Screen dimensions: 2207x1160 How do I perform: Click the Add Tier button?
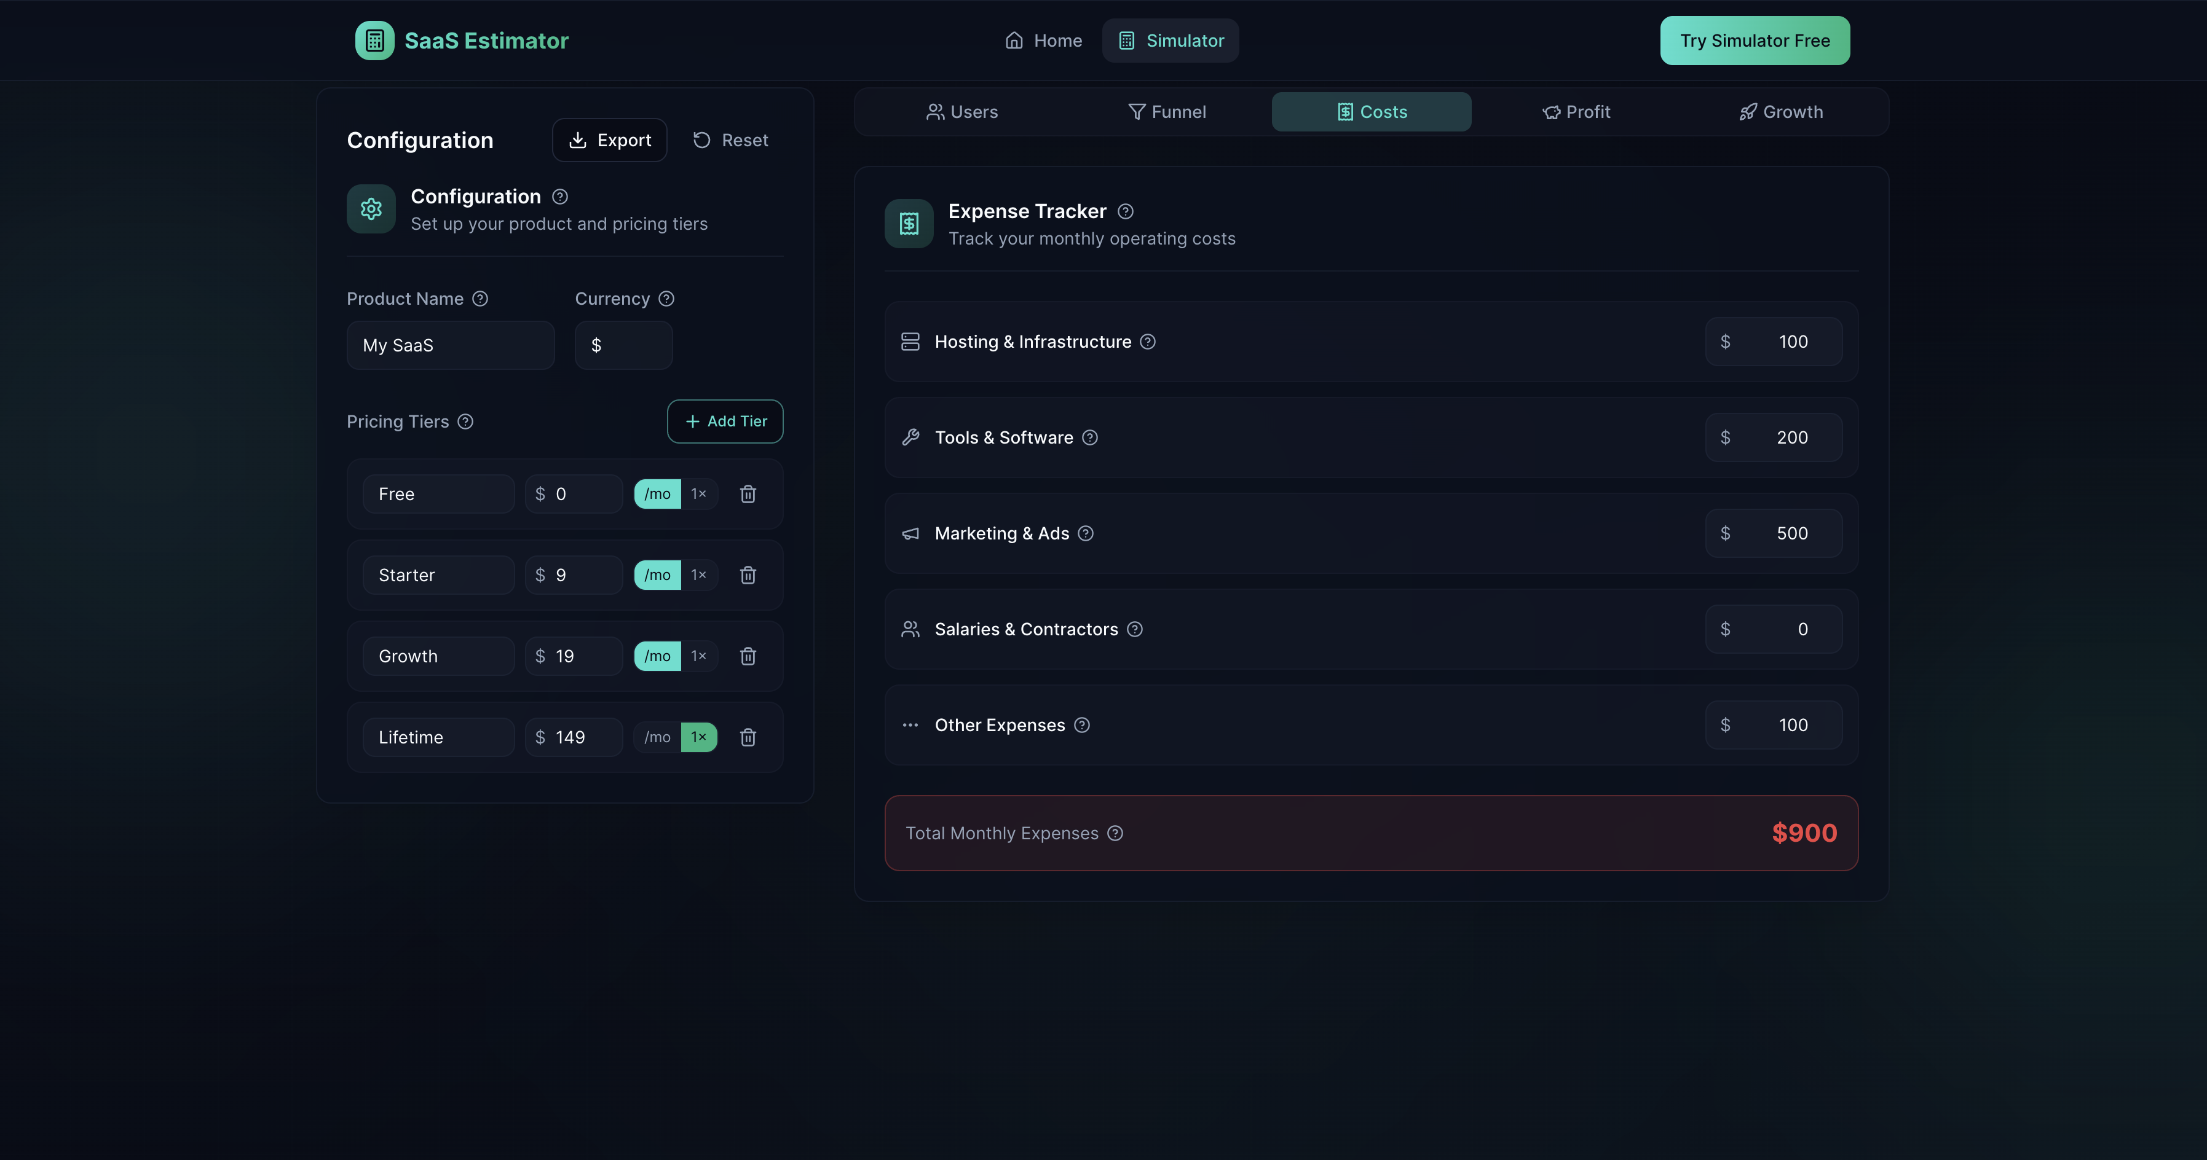tap(724, 421)
